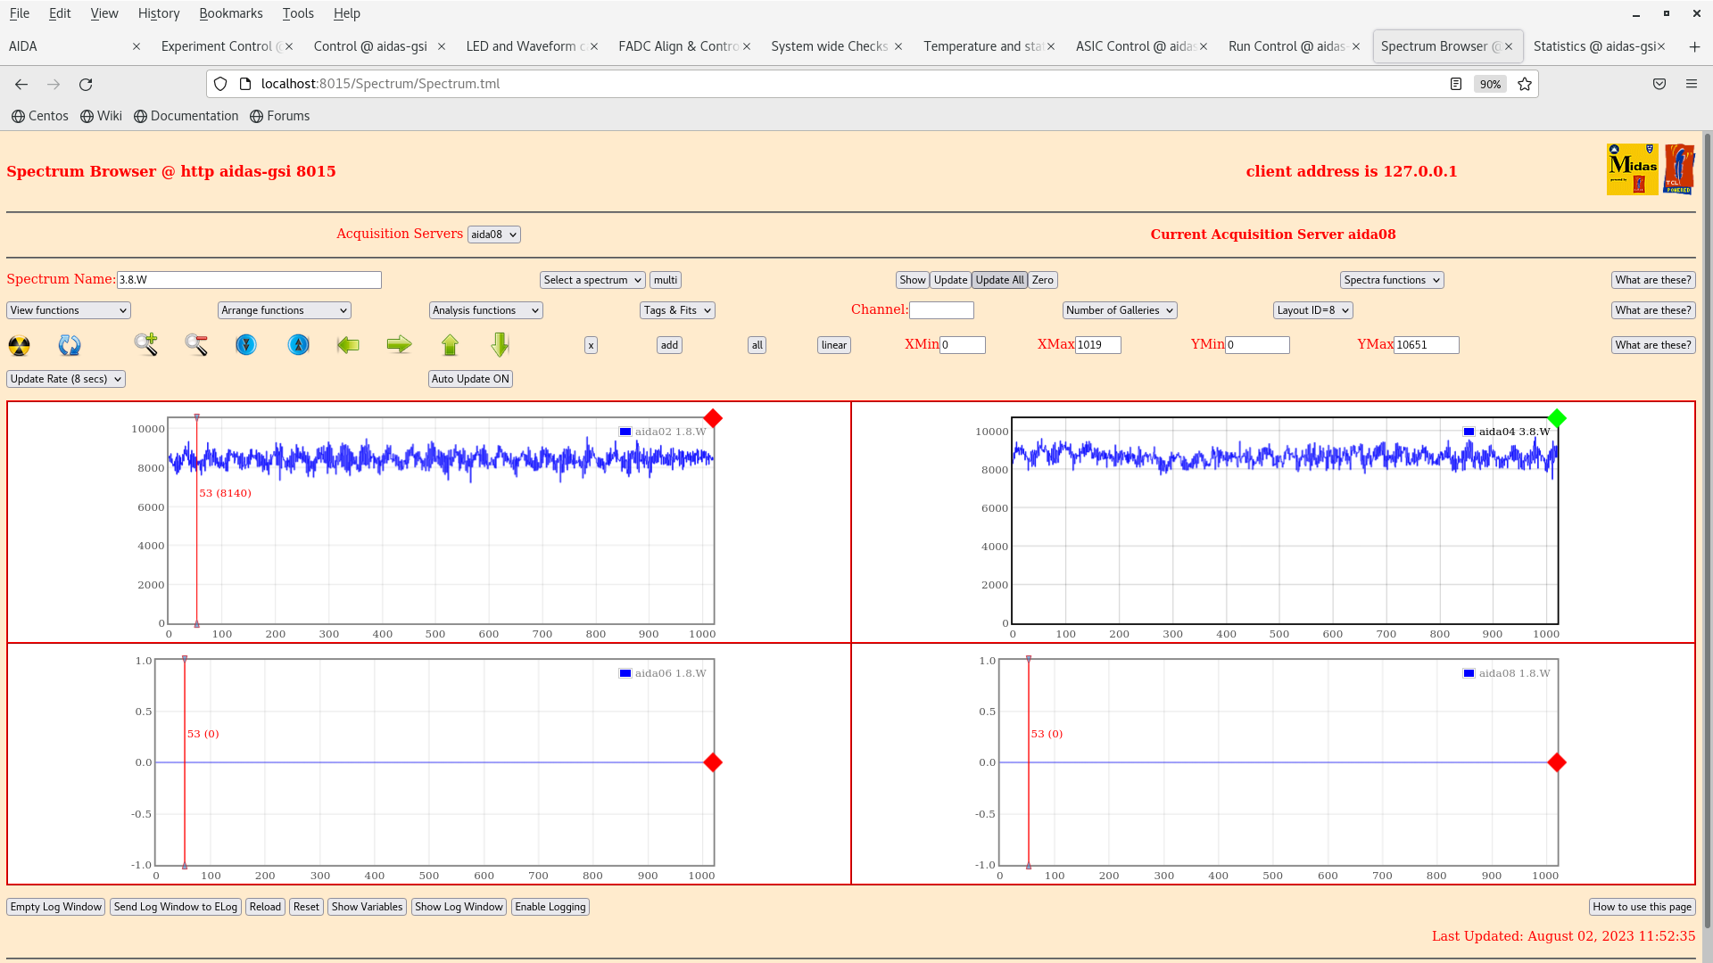The image size is (1713, 963).
Task: Open the Bookmarks menu
Action: (230, 13)
